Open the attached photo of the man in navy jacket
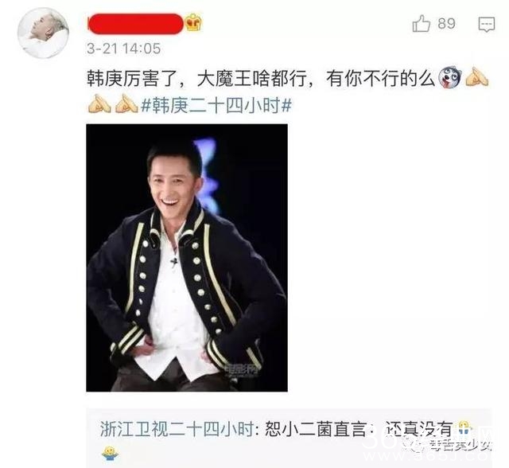 [187, 258]
